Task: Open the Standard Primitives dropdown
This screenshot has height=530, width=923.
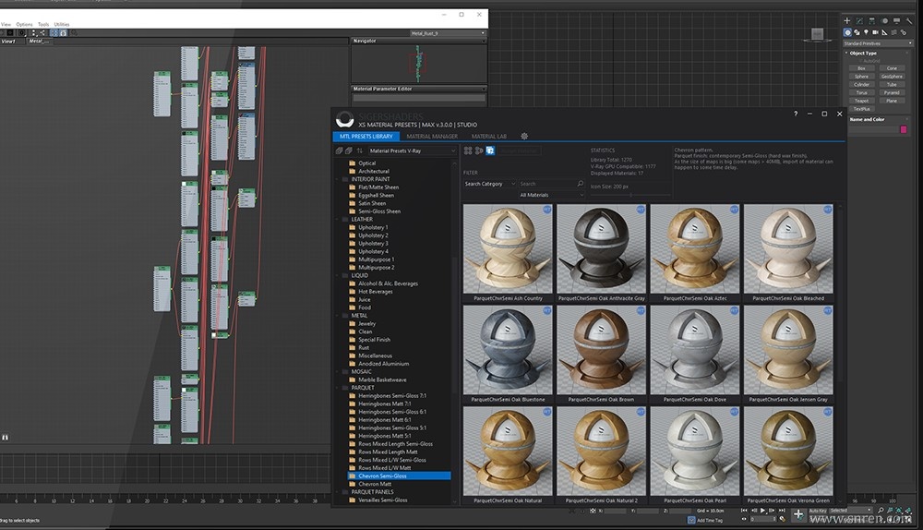Action: pyautogui.click(x=877, y=43)
